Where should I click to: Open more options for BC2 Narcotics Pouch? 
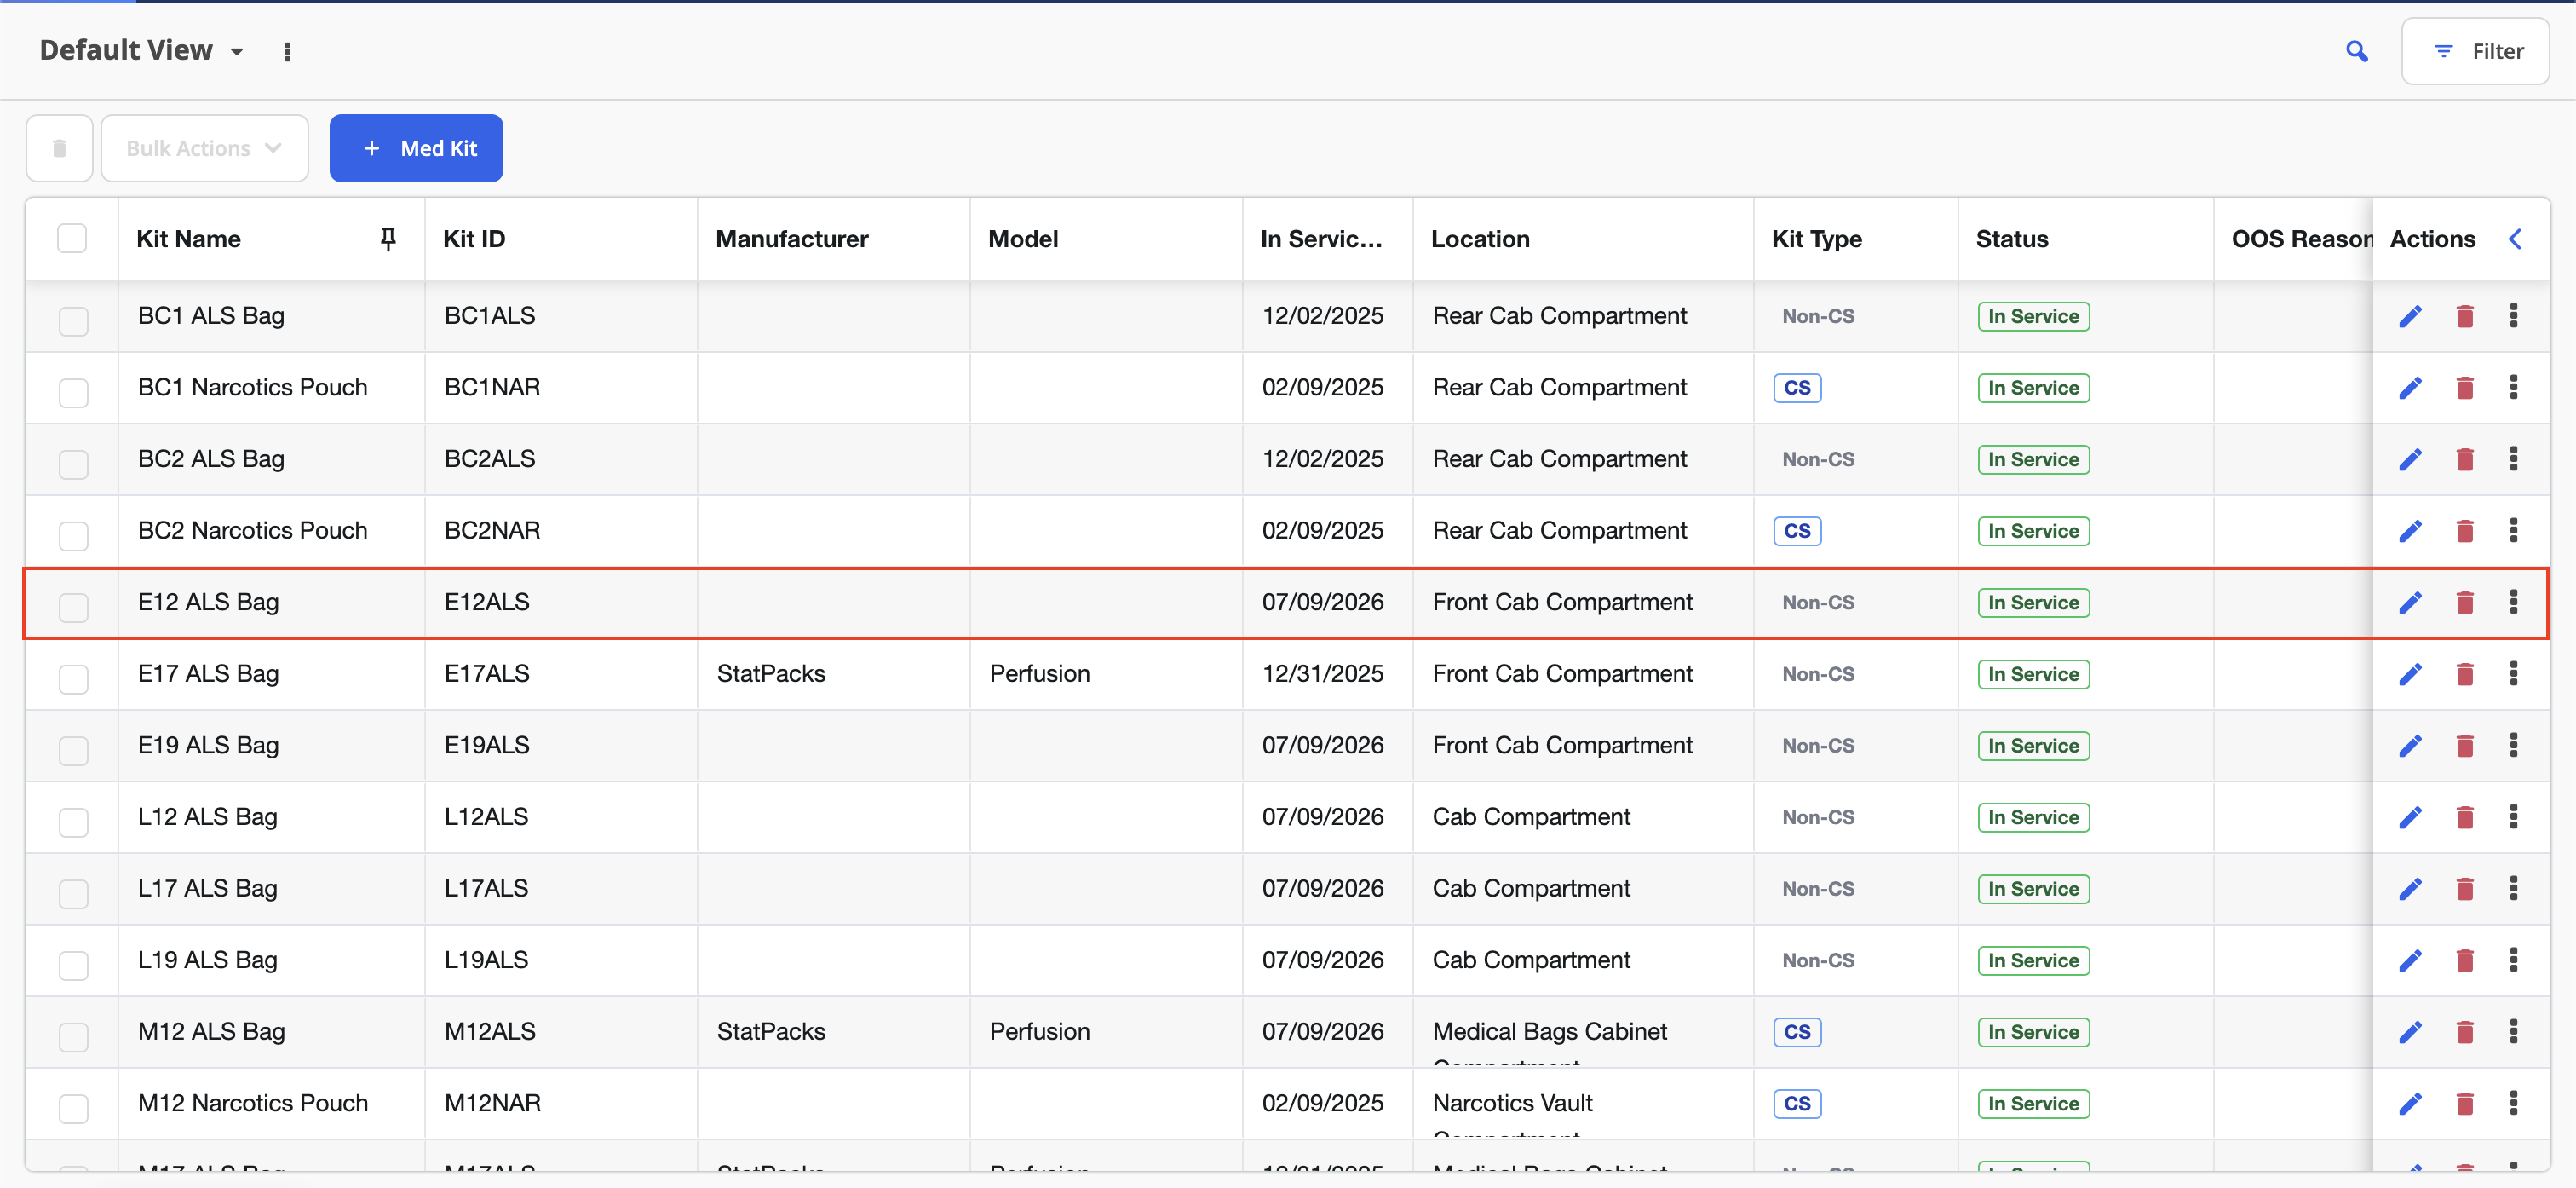point(2513,529)
